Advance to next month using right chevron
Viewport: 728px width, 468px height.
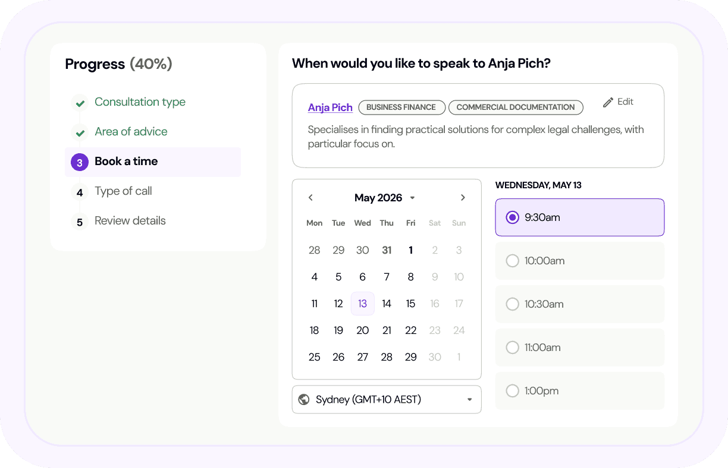pyautogui.click(x=463, y=198)
